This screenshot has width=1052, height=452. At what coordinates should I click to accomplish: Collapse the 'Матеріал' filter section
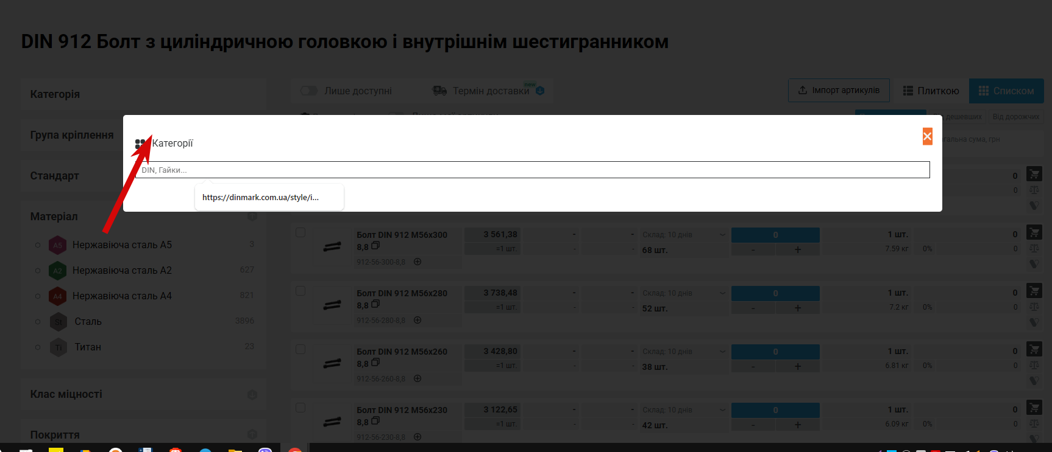click(x=143, y=217)
